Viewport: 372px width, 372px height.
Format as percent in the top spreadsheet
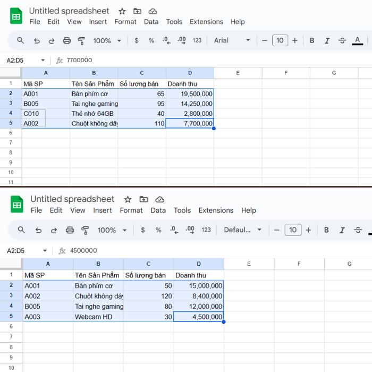tap(151, 40)
